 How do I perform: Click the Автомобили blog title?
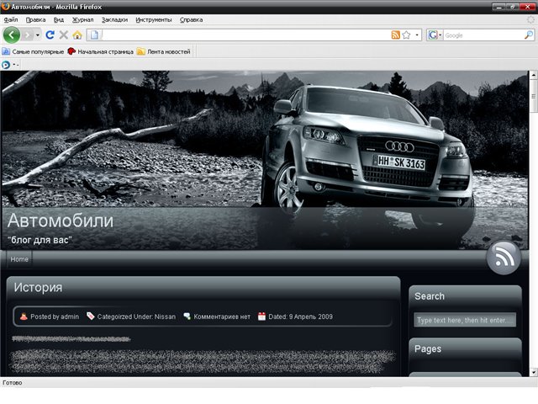[61, 221]
